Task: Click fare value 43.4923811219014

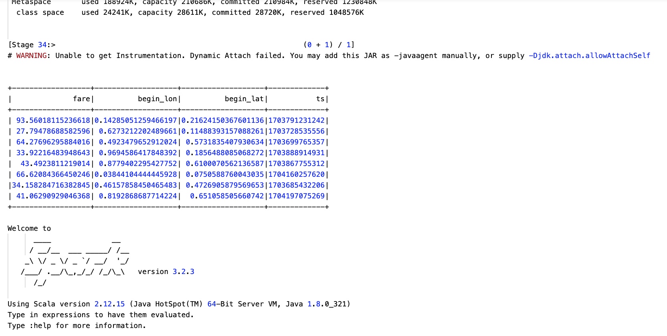Action: (x=55, y=164)
